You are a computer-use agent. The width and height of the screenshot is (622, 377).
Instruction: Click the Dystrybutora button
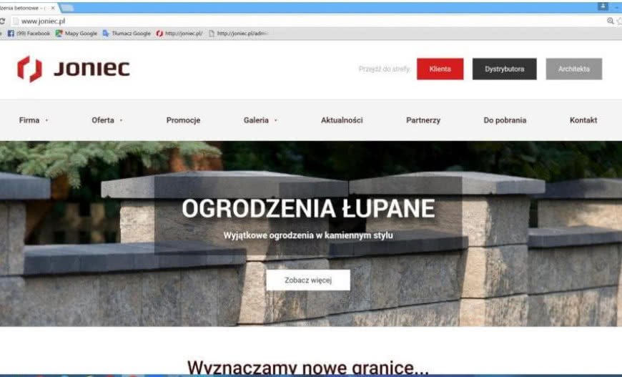coord(504,69)
